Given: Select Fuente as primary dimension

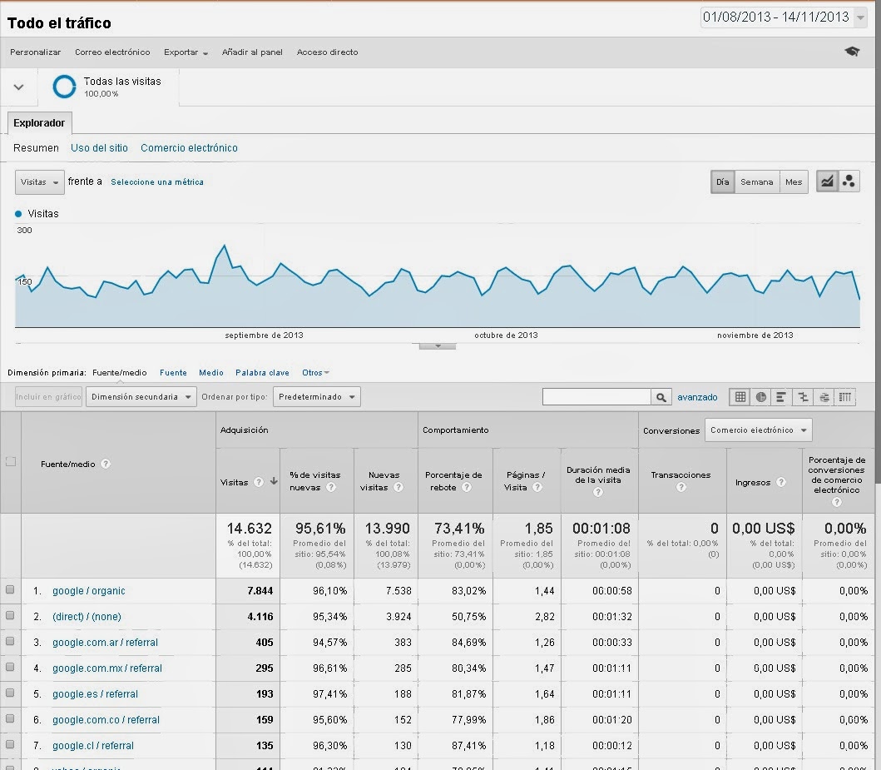Looking at the screenshot, I should tap(173, 373).
